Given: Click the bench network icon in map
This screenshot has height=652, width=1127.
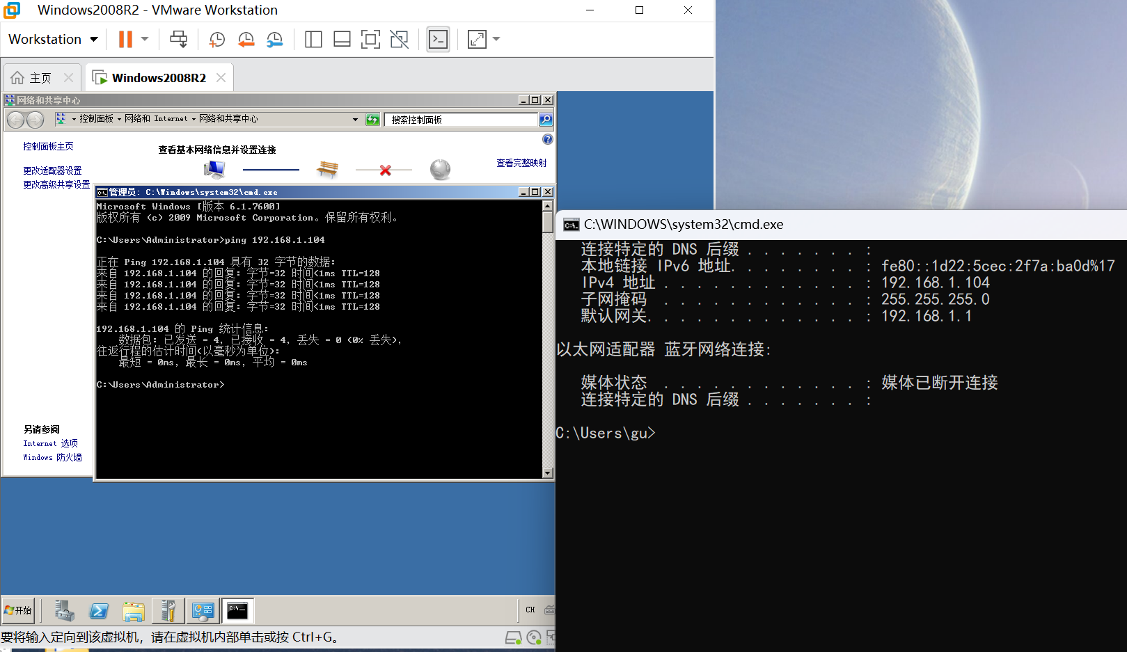Looking at the screenshot, I should tap(327, 168).
